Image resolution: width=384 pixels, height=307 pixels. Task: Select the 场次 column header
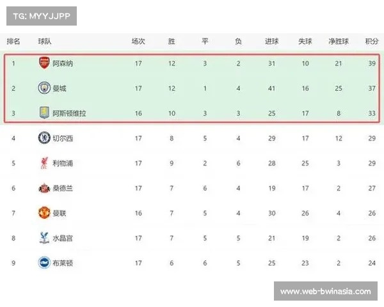coord(138,41)
